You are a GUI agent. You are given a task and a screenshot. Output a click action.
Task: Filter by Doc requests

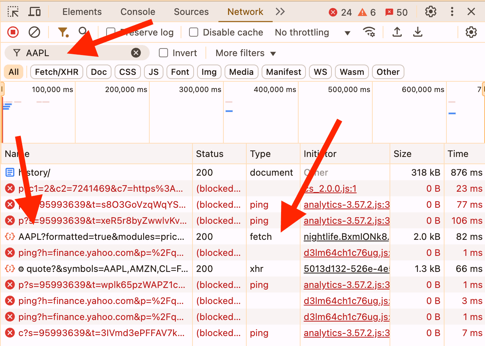[99, 72]
